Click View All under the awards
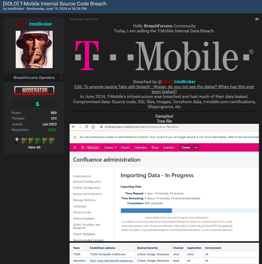 click(34, 147)
